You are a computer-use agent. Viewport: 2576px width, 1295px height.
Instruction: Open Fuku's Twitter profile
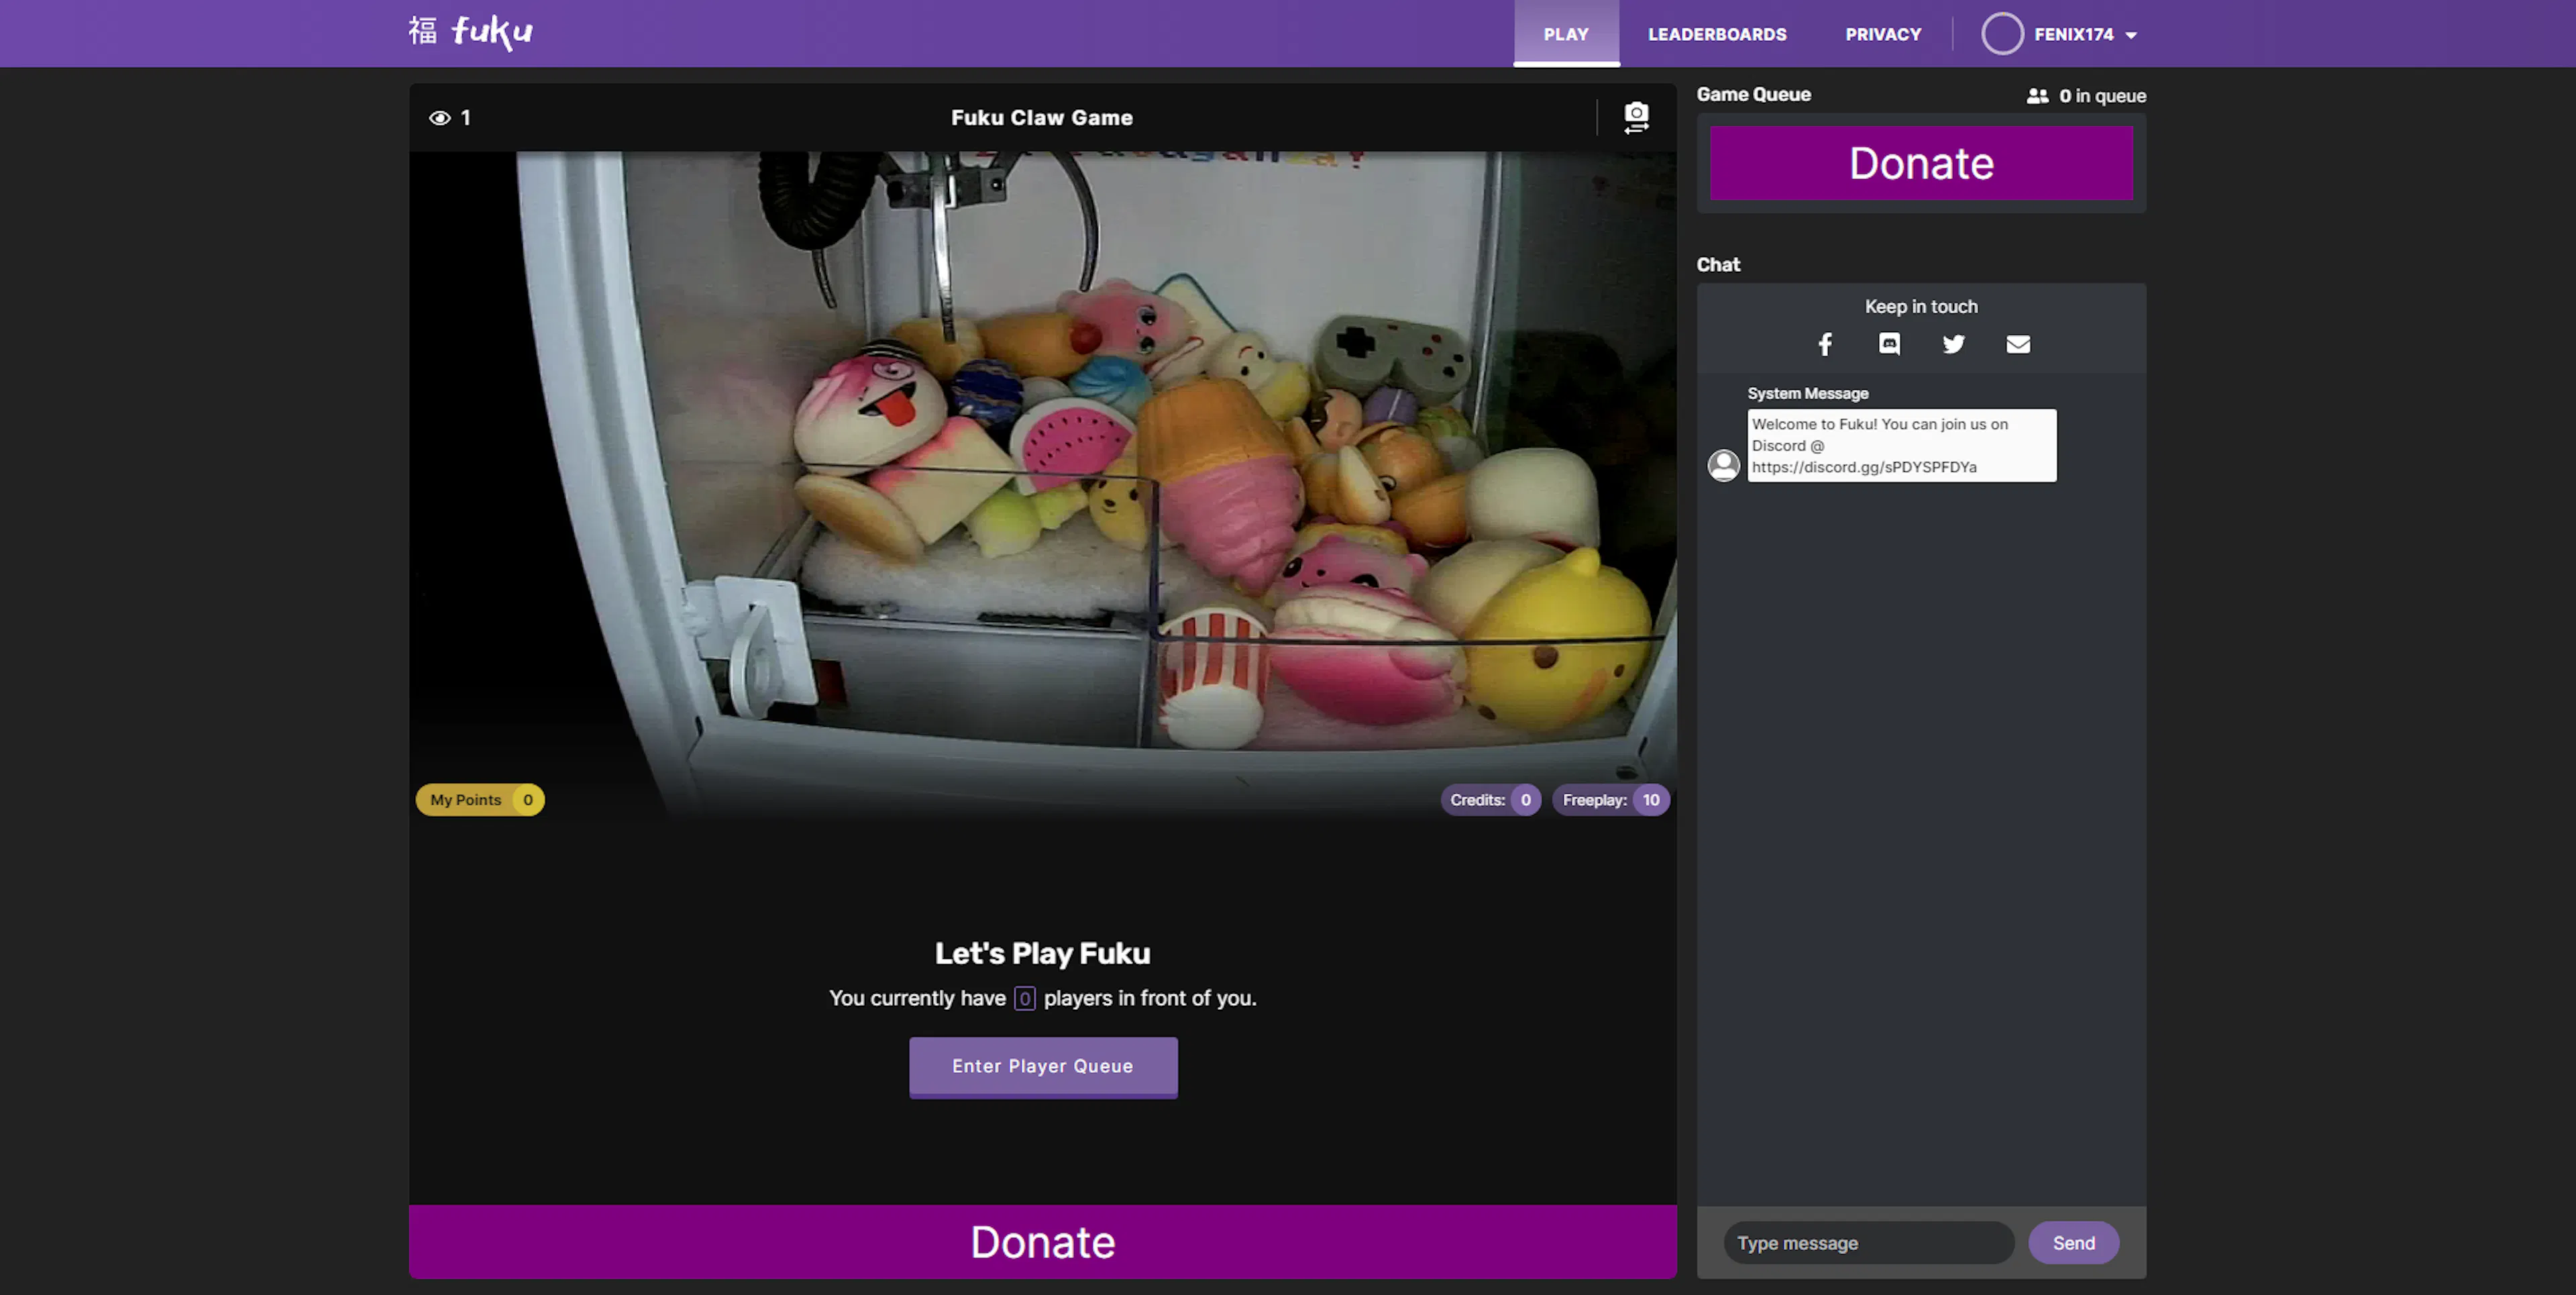[x=1953, y=344]
